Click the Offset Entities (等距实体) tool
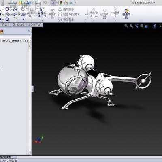162x162 pixels. 52,14
